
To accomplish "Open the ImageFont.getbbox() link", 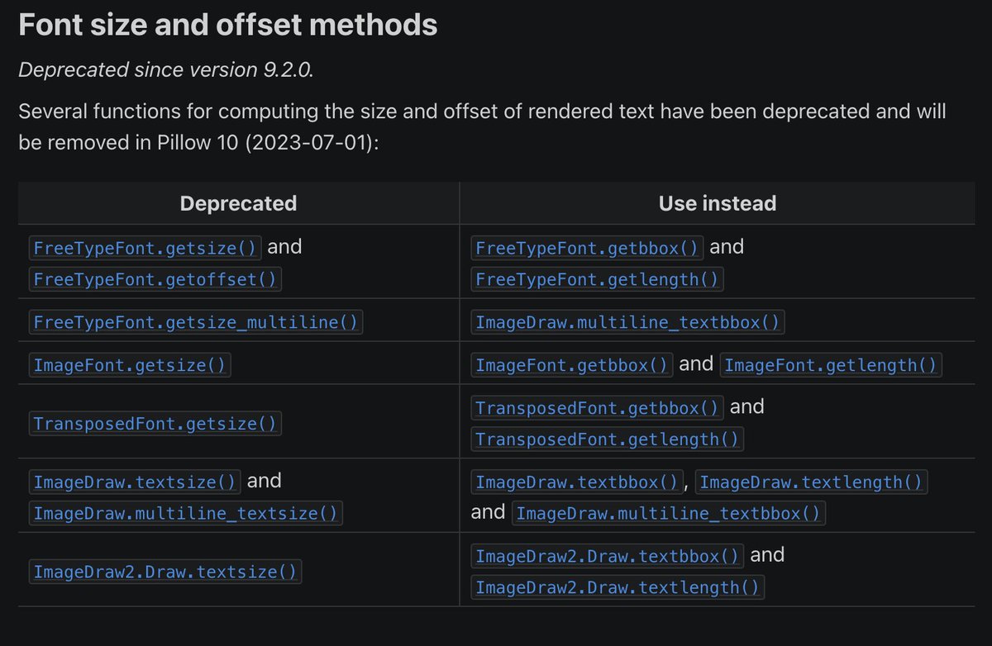I will click(x=573, y=364).
